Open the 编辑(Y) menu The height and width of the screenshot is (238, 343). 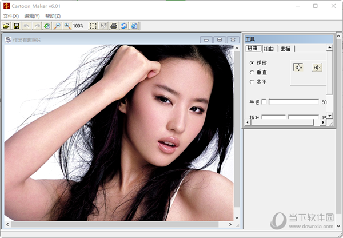click(x=32, y=16)
